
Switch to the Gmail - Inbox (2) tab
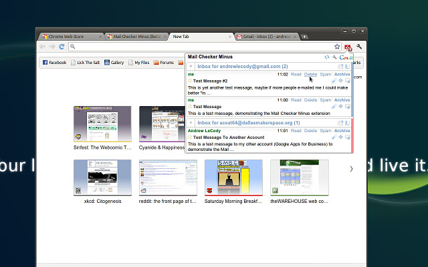coord(267,37)
